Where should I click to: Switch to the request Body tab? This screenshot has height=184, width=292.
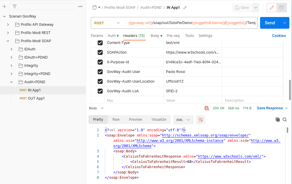click(156, 35)
